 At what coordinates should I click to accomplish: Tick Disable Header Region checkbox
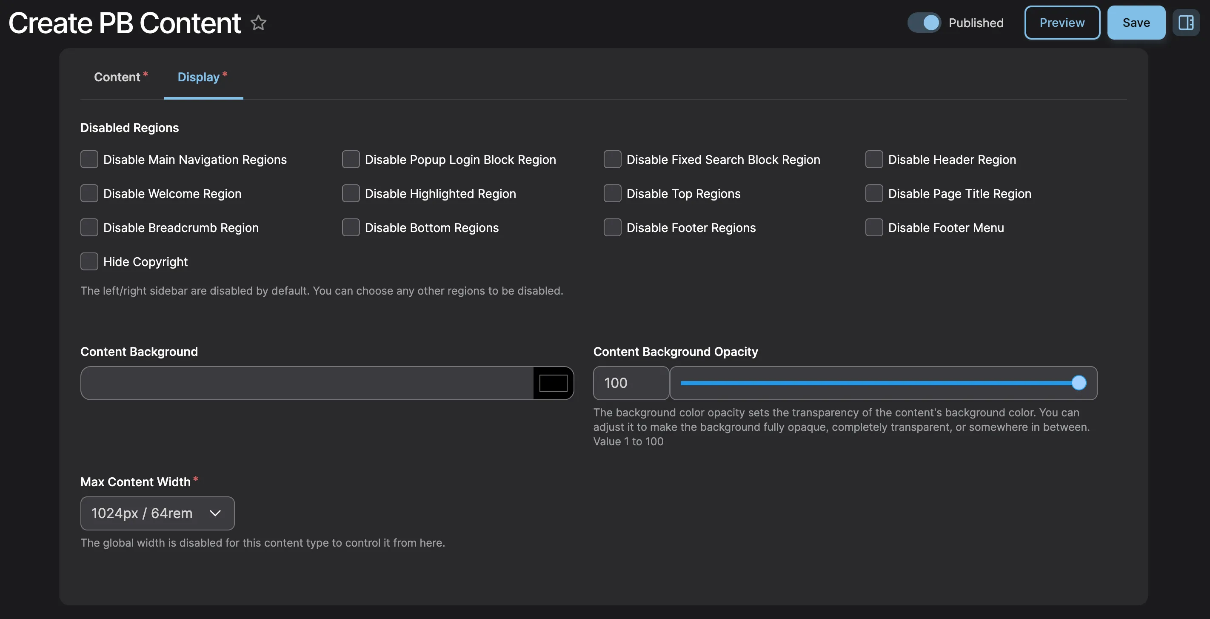pyautogui.click(x=874, y=159)
